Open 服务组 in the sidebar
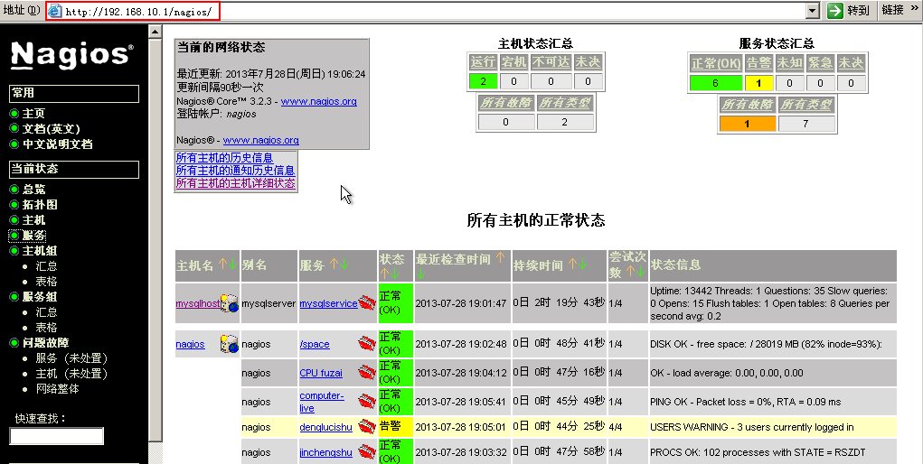 pyautogui.click(x=40, y=296)
